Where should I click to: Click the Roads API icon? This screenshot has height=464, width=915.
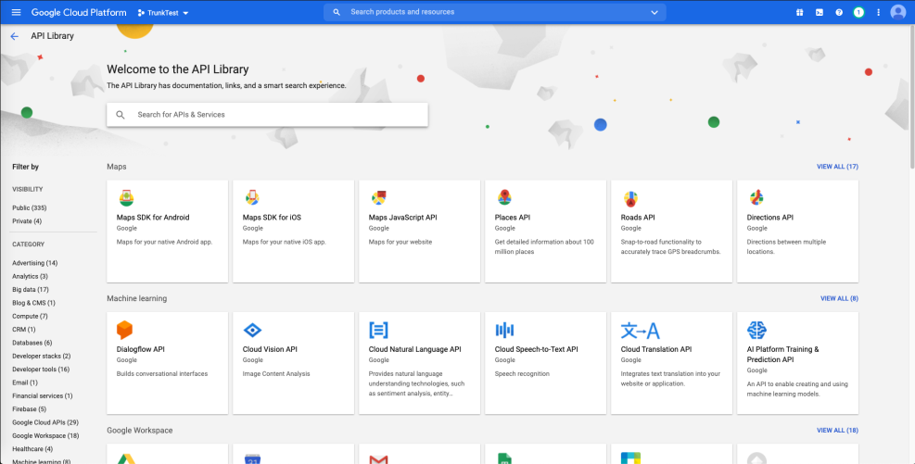(x=630, y=199)
